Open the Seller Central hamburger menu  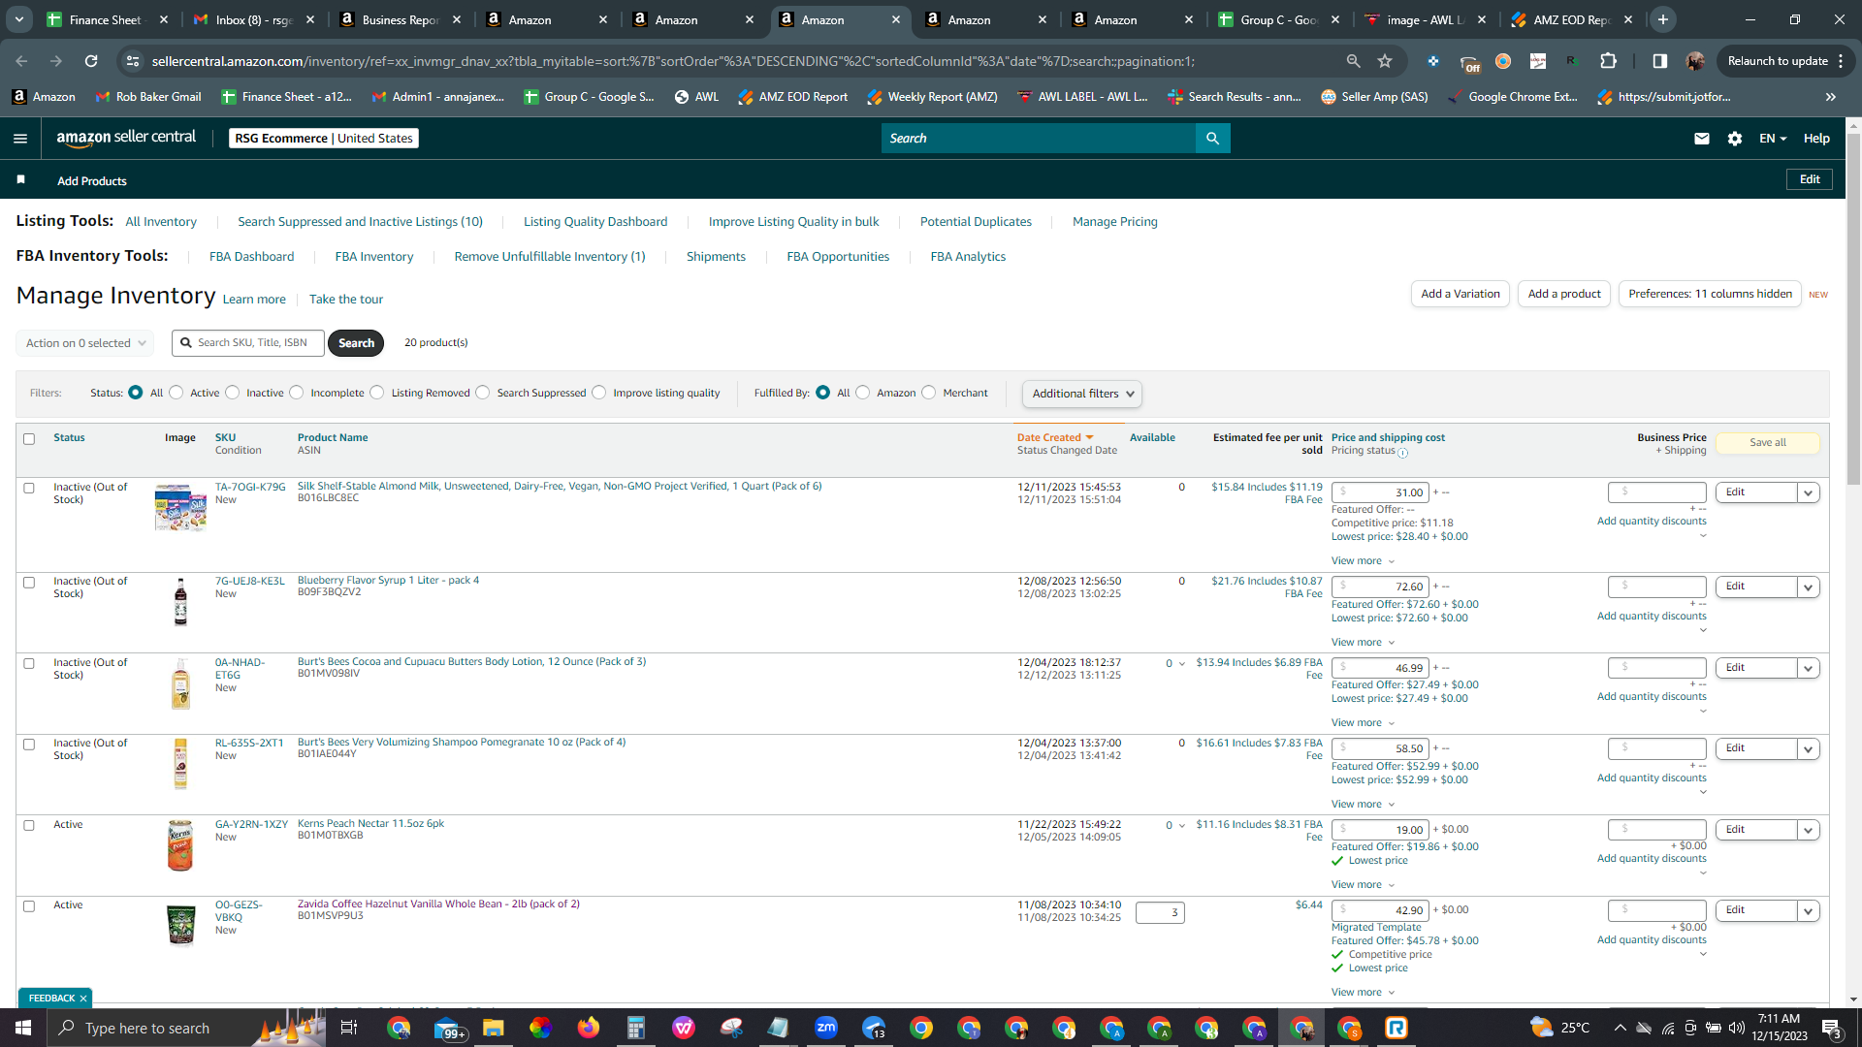coord(20,139)
